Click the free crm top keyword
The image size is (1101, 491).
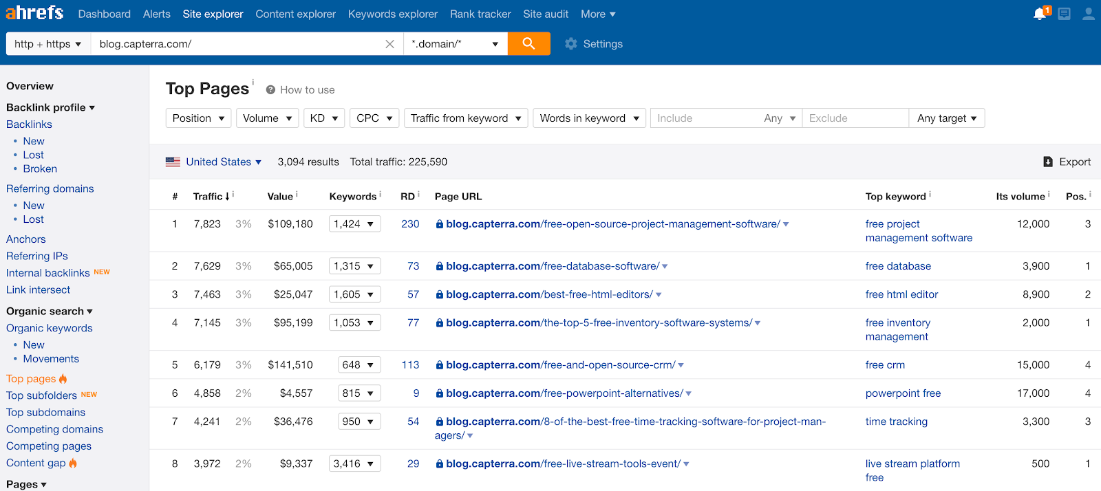pyautogui.click(x=885, y=365)
